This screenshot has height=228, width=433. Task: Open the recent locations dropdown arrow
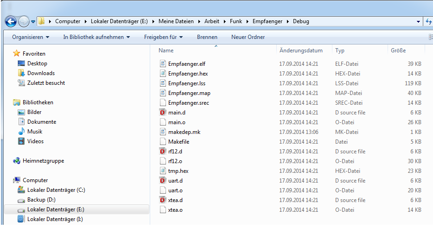[x=33, y=21]
